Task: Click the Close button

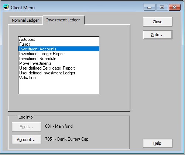Action: pos(157,22)
